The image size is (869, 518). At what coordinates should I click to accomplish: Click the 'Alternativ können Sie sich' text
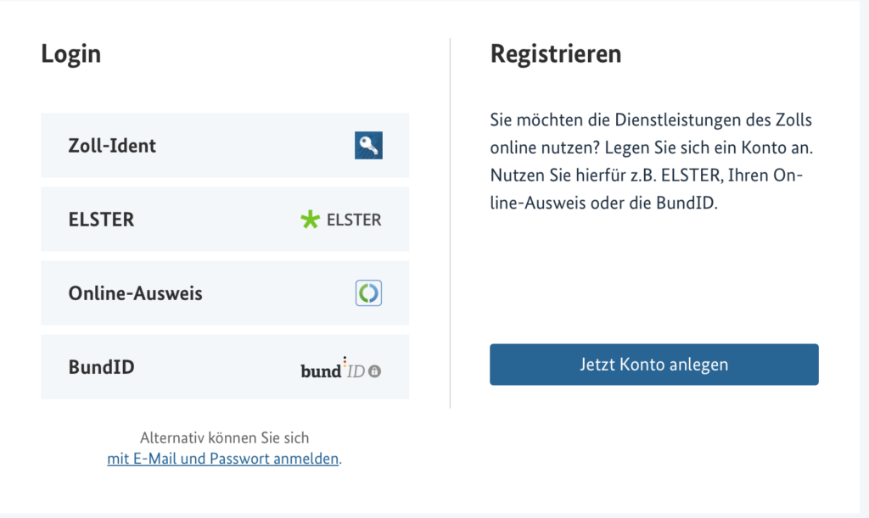[224, 437]
